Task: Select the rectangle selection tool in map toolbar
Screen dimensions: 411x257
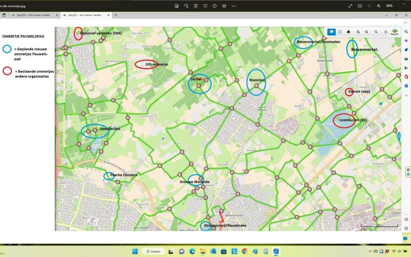Action: coord(340,32)
